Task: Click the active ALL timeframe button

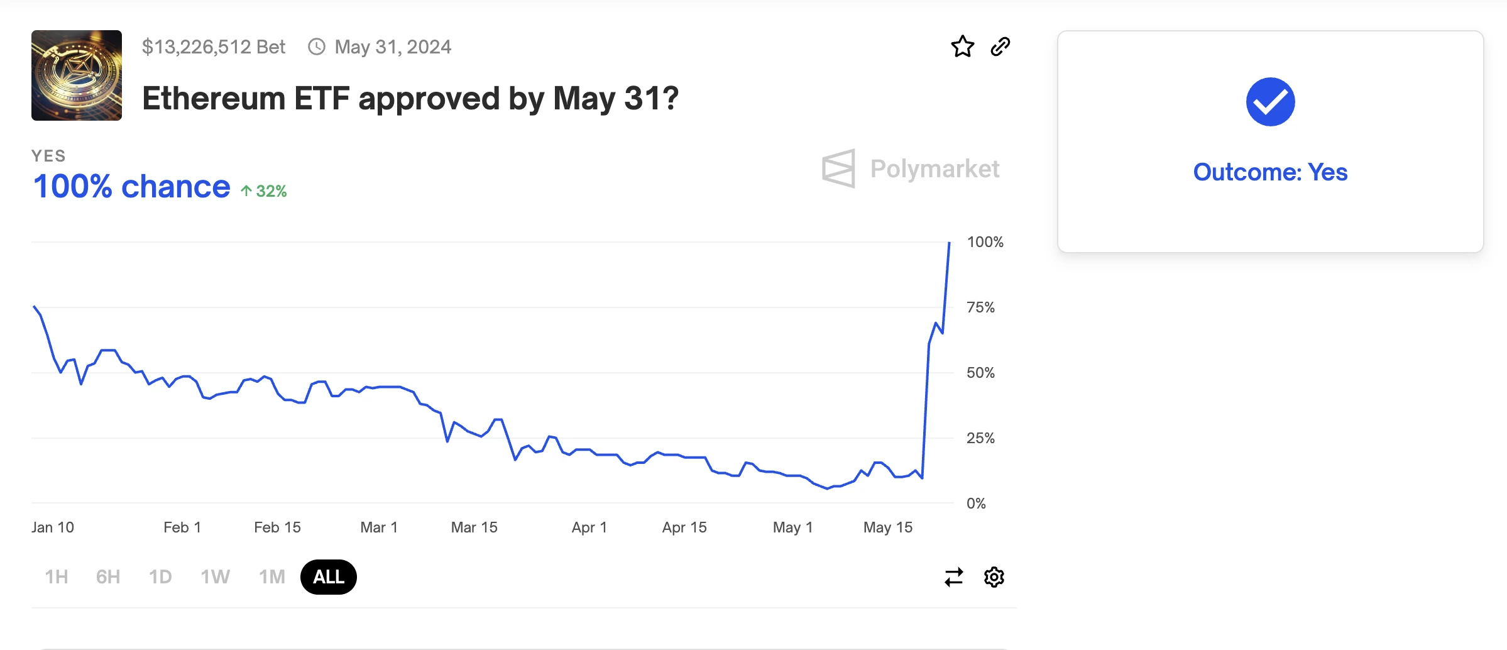Action: pyautogui.click(x=327, y=576)
